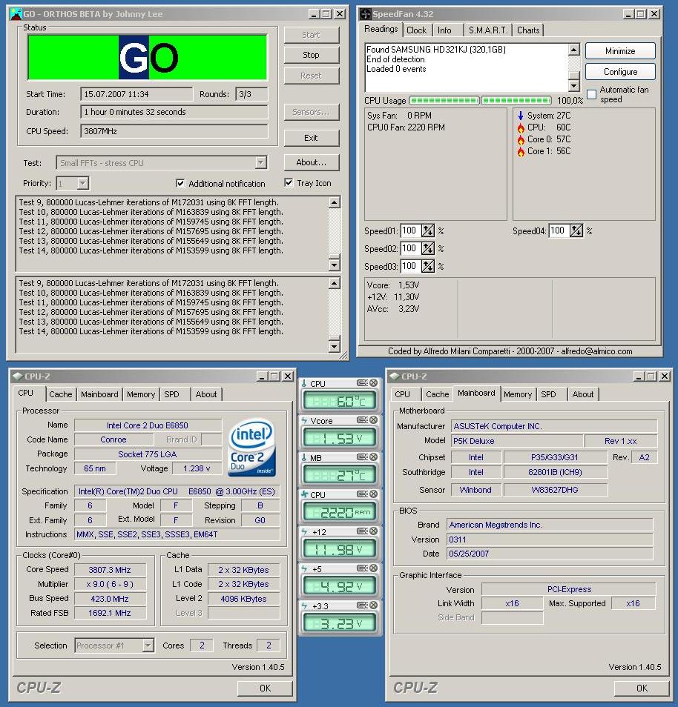This screenshot has width=678, height=707.
Task: Click down arrow of SpeedFan detection log scrollbar
Action: click(x=573, y=86)
